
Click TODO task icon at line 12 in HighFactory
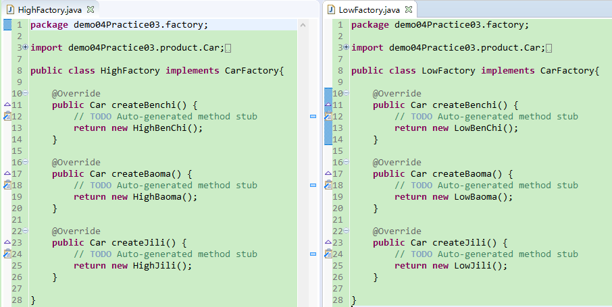(7, 116)
